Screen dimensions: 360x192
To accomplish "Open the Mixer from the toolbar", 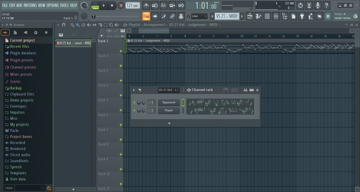I will [276, 16].
